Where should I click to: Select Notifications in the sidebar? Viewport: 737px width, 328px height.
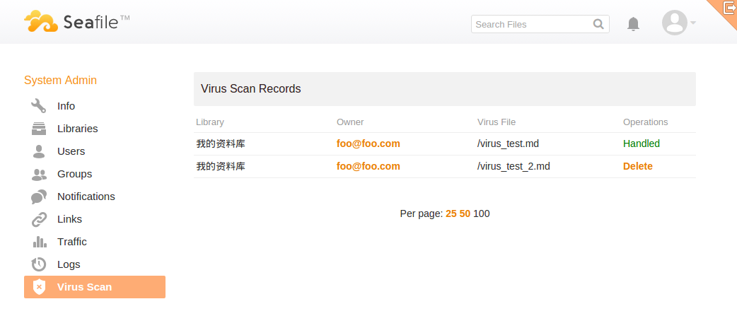pos(86,197)
